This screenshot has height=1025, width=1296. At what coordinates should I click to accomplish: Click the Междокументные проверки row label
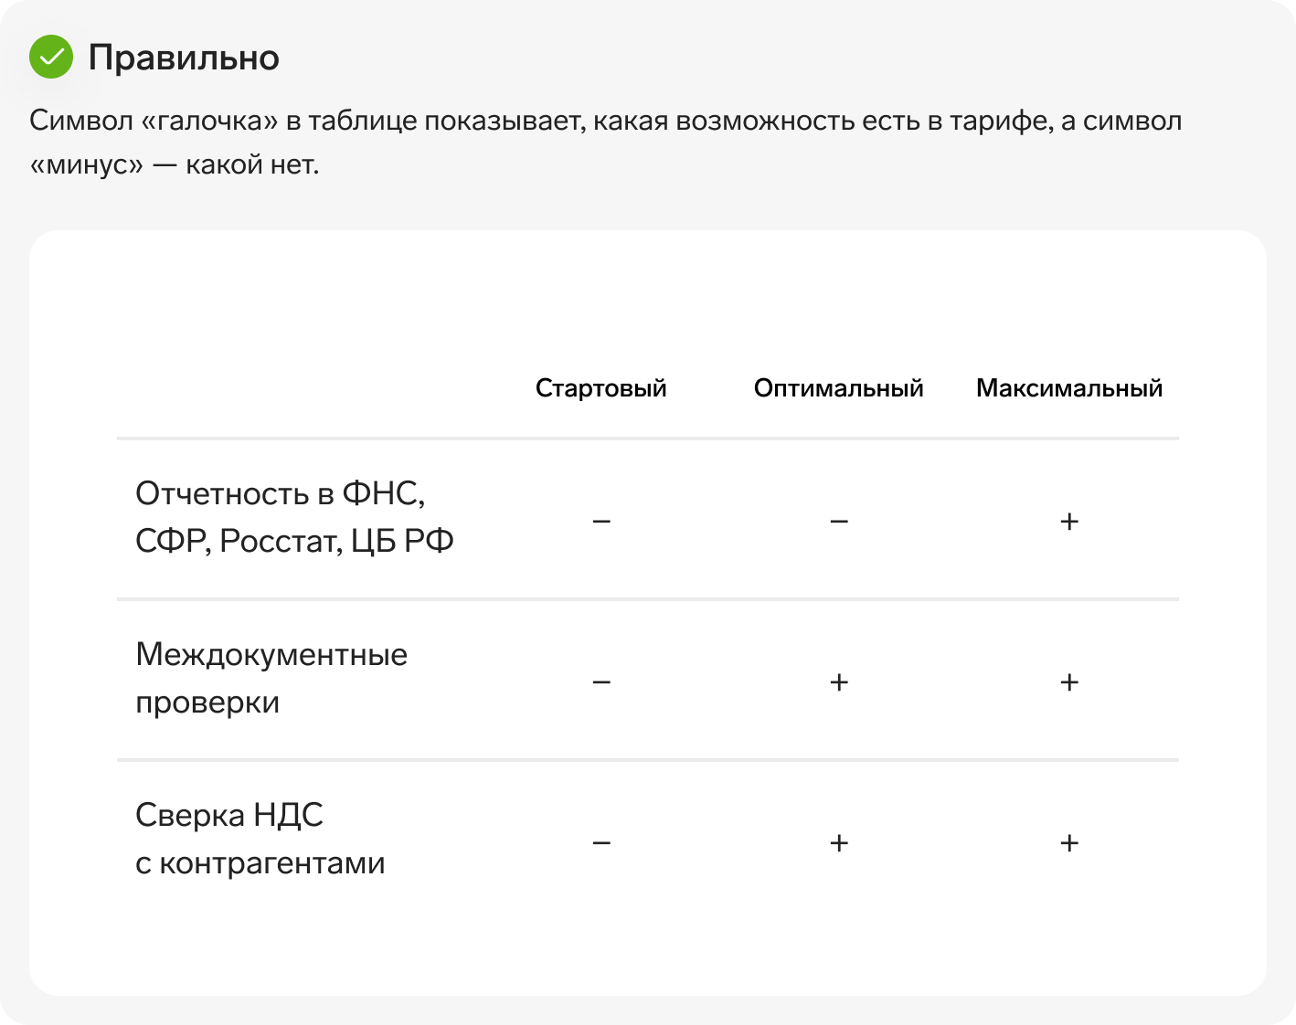point(271,678)
